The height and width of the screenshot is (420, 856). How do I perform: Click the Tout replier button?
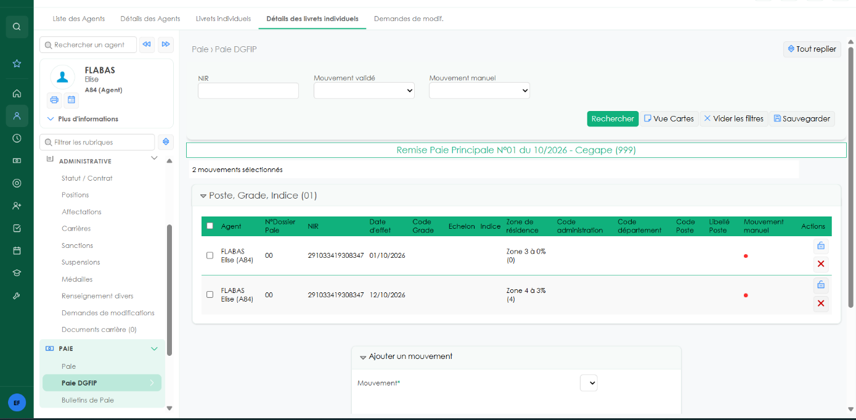tap(812, 49)
